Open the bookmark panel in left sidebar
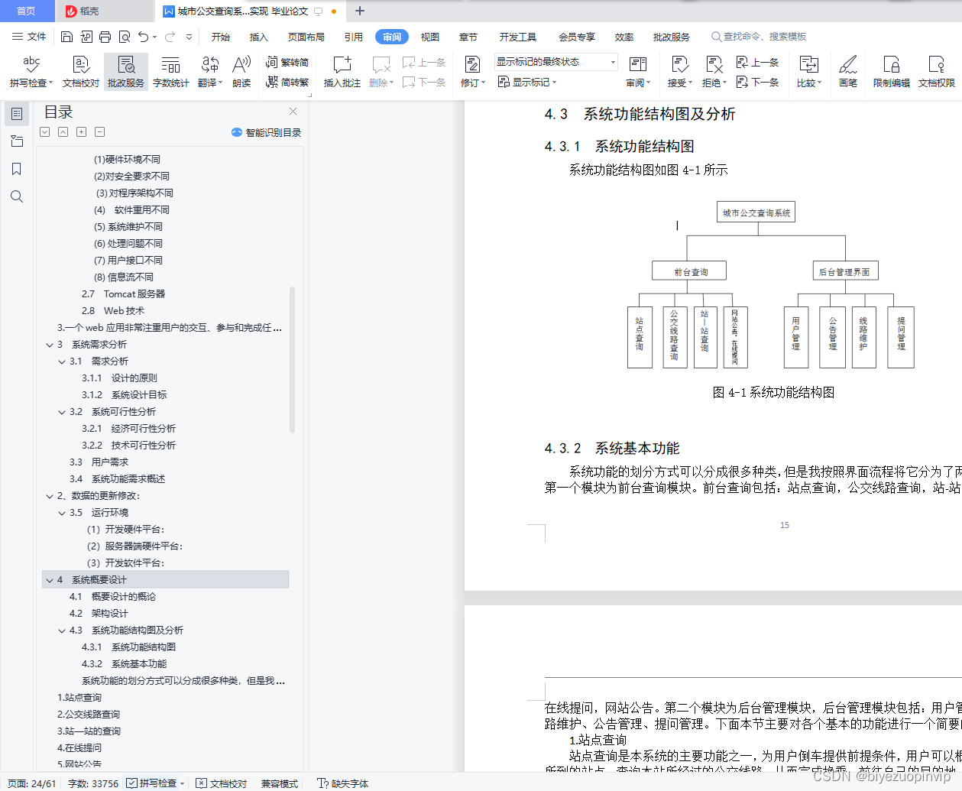Screen dimensions: 962x791 17,169
